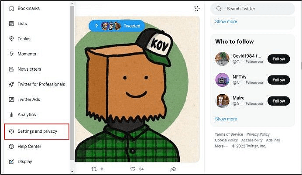Click the Help Center question mark icon
The height and width of the screenshot is (175, 302).
(x=11, y=146)
